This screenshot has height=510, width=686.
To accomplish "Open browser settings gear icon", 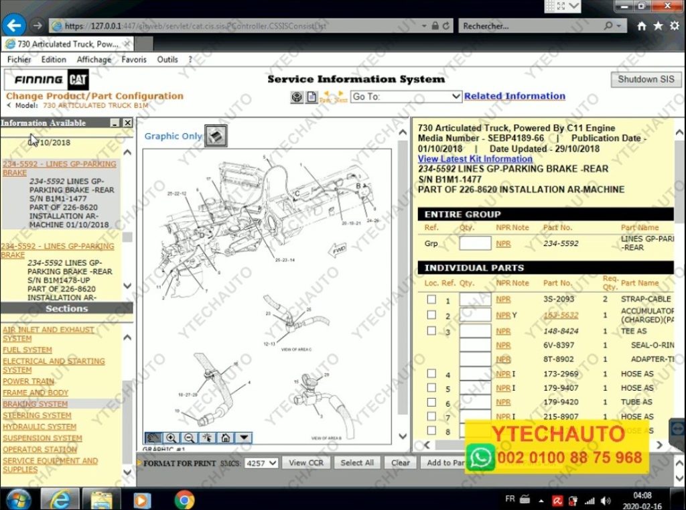I will [x=675, y=26].
